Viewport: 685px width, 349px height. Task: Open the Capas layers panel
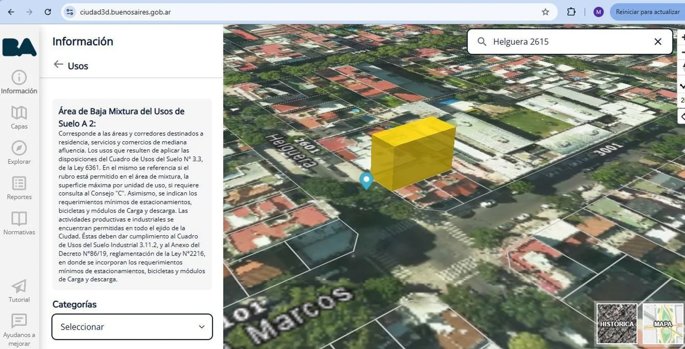[x=19, y=118]
